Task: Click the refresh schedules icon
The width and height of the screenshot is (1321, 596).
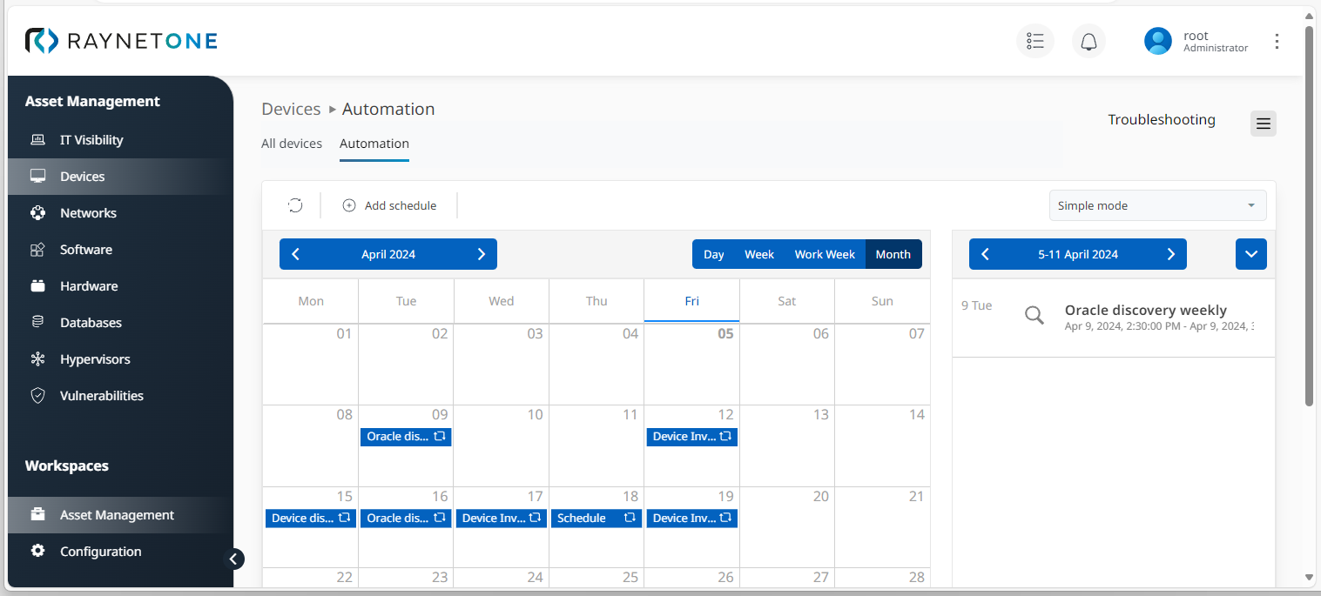Action: click(x=295, y=205)
